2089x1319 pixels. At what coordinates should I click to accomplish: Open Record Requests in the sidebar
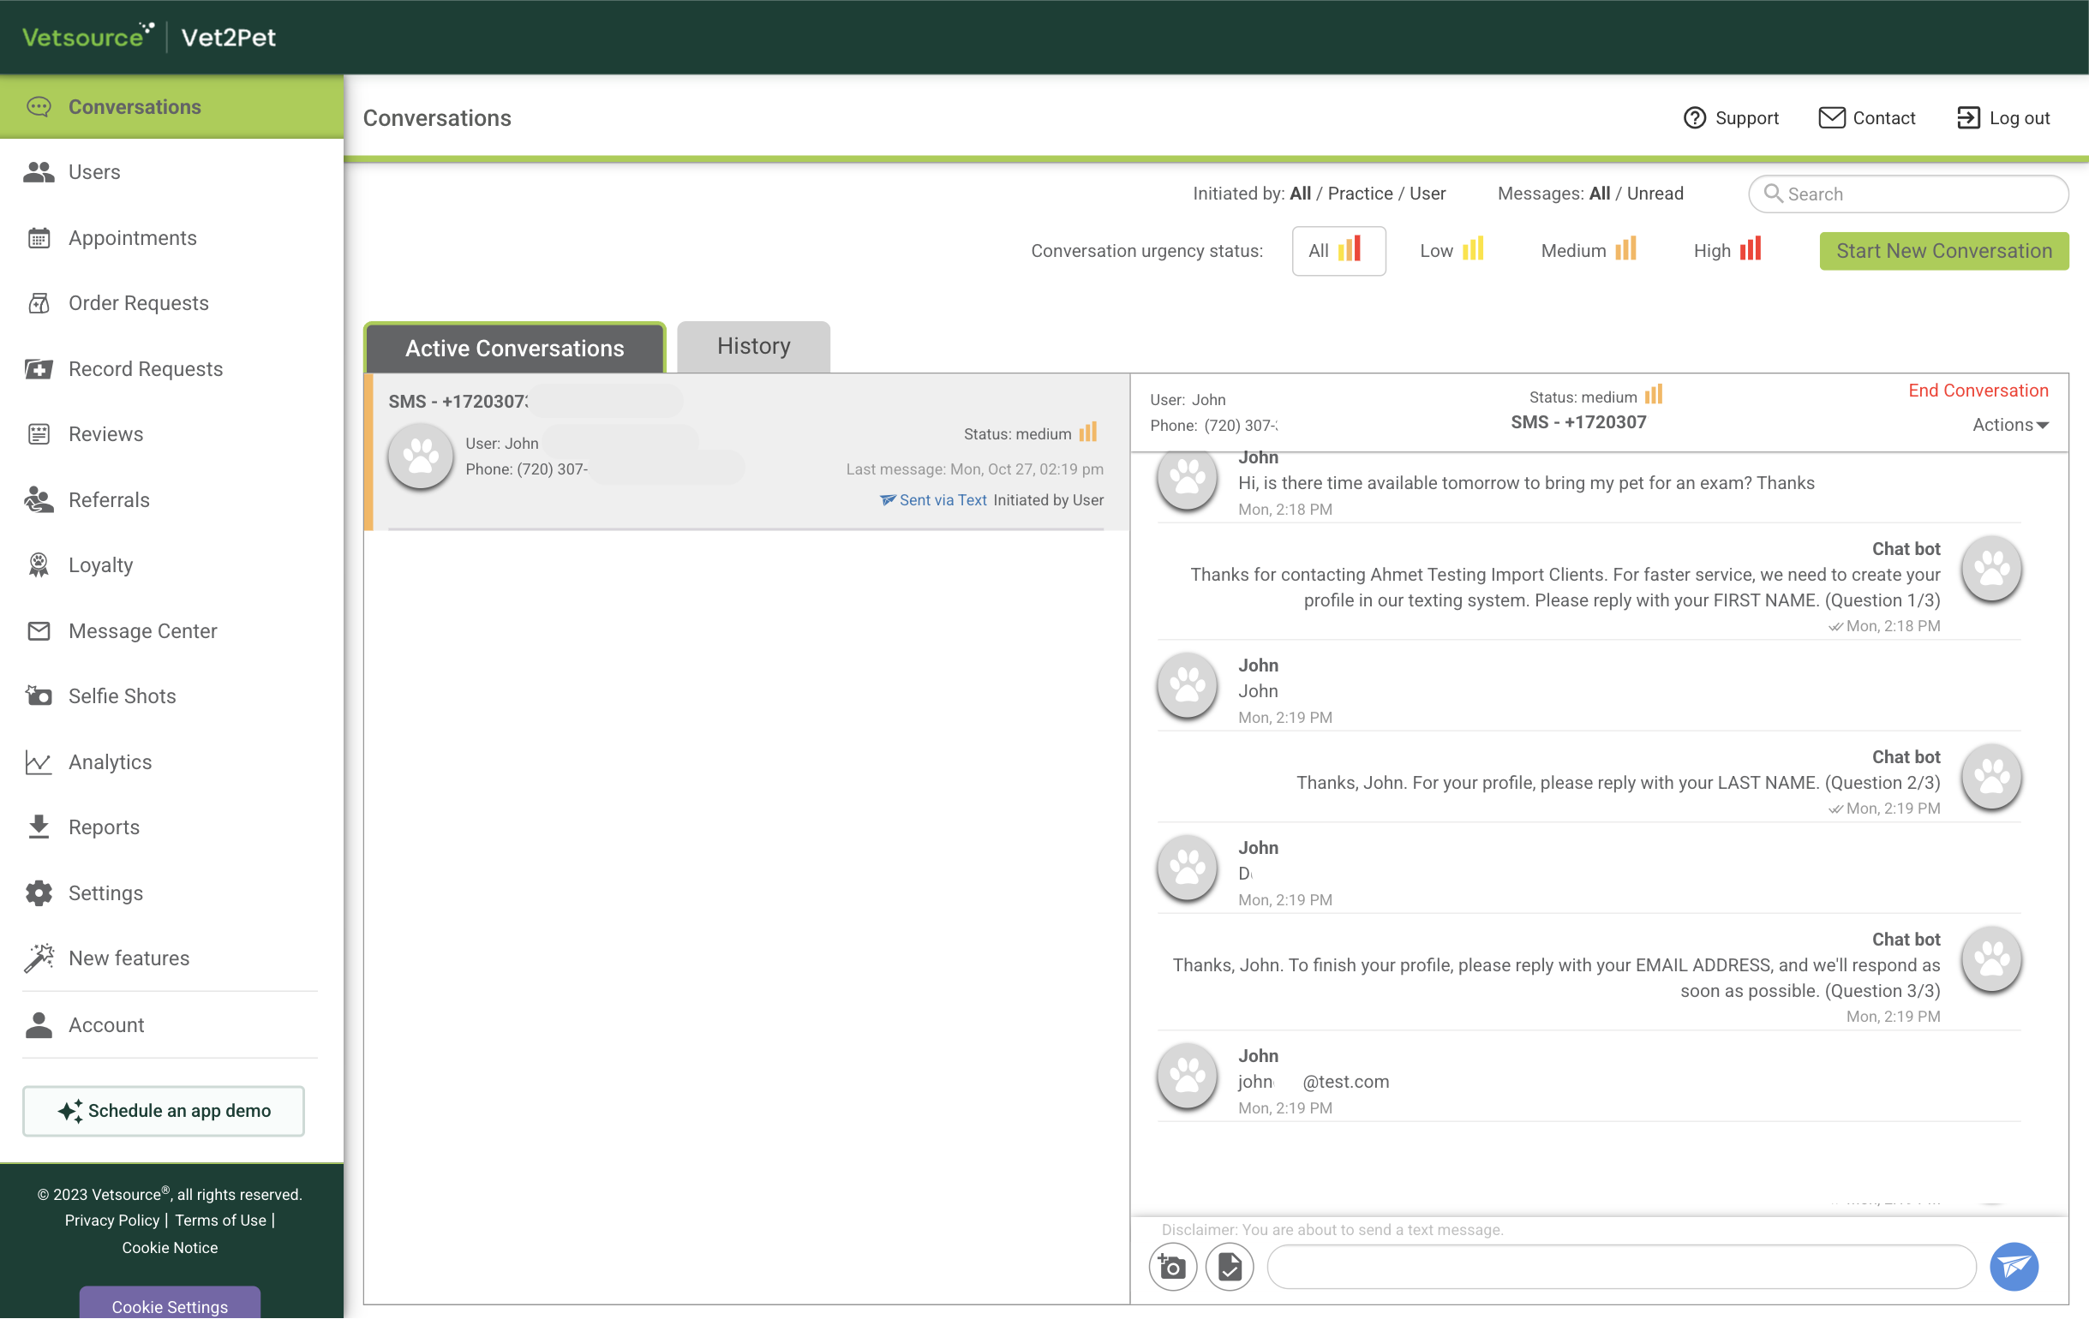145,368
